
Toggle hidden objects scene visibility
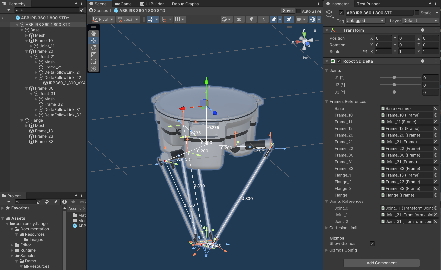289,19
